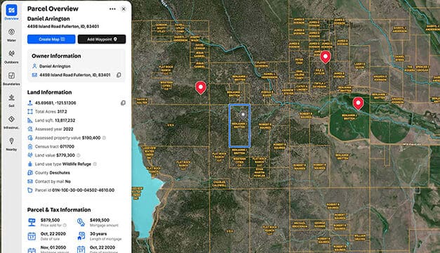
Task: Click the Land sqft icon
Action: (x=30, y=120)
